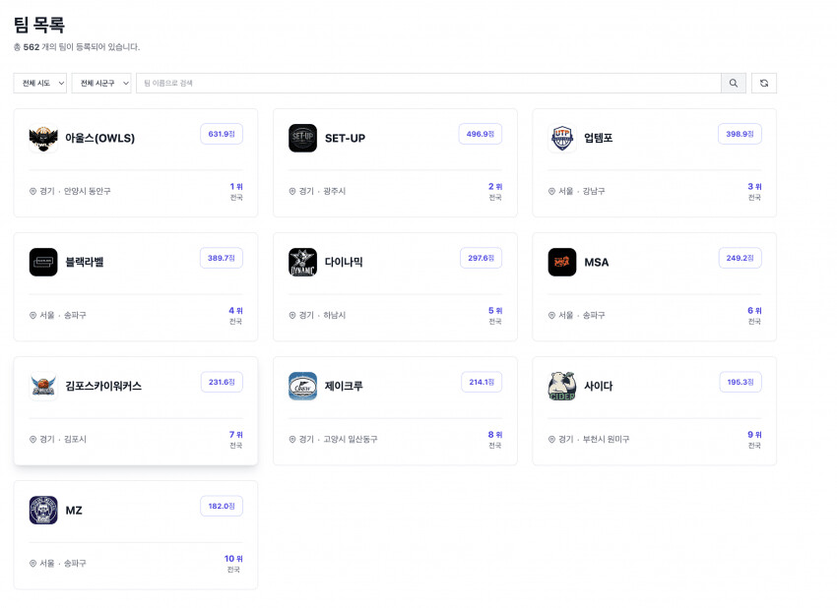Open the 아울스(OWLS) team name link

point(99,139)
